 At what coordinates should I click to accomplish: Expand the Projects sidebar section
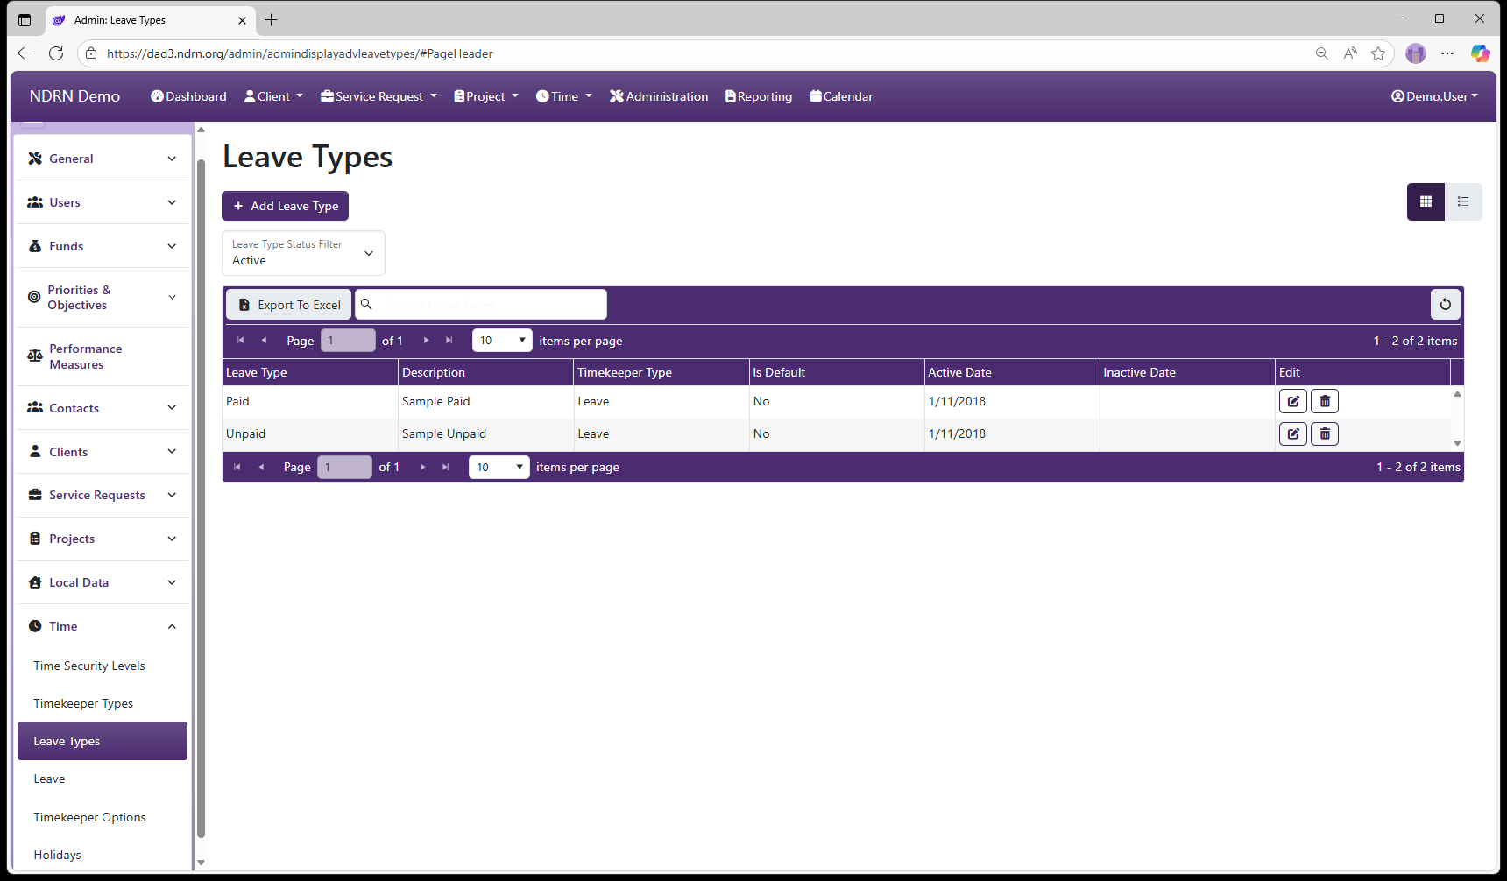coord(103,539)
